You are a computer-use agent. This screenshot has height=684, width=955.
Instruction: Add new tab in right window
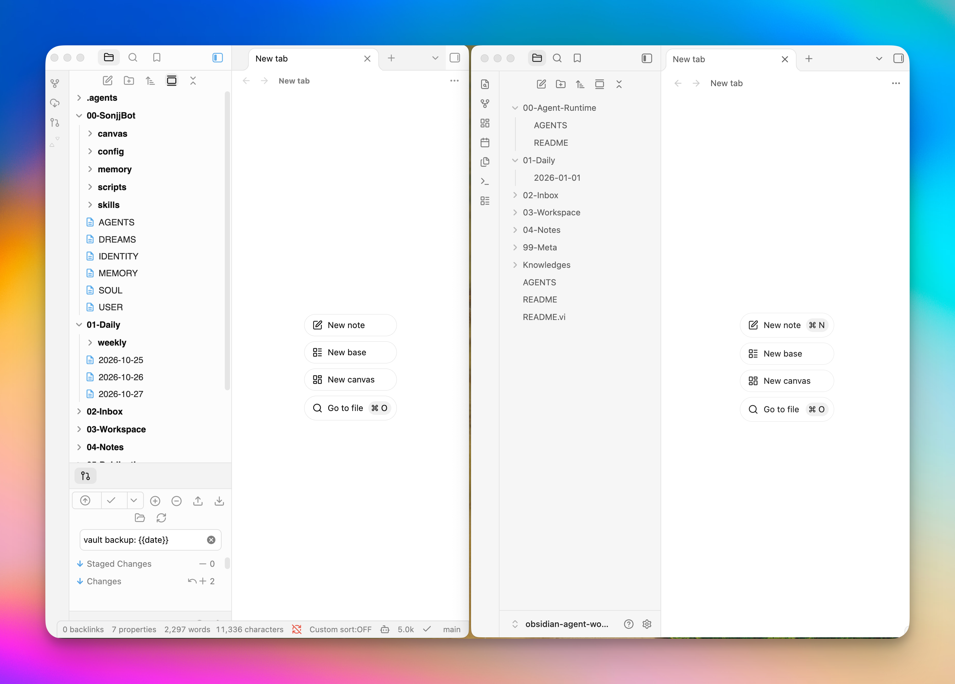(x=809, y=59)
